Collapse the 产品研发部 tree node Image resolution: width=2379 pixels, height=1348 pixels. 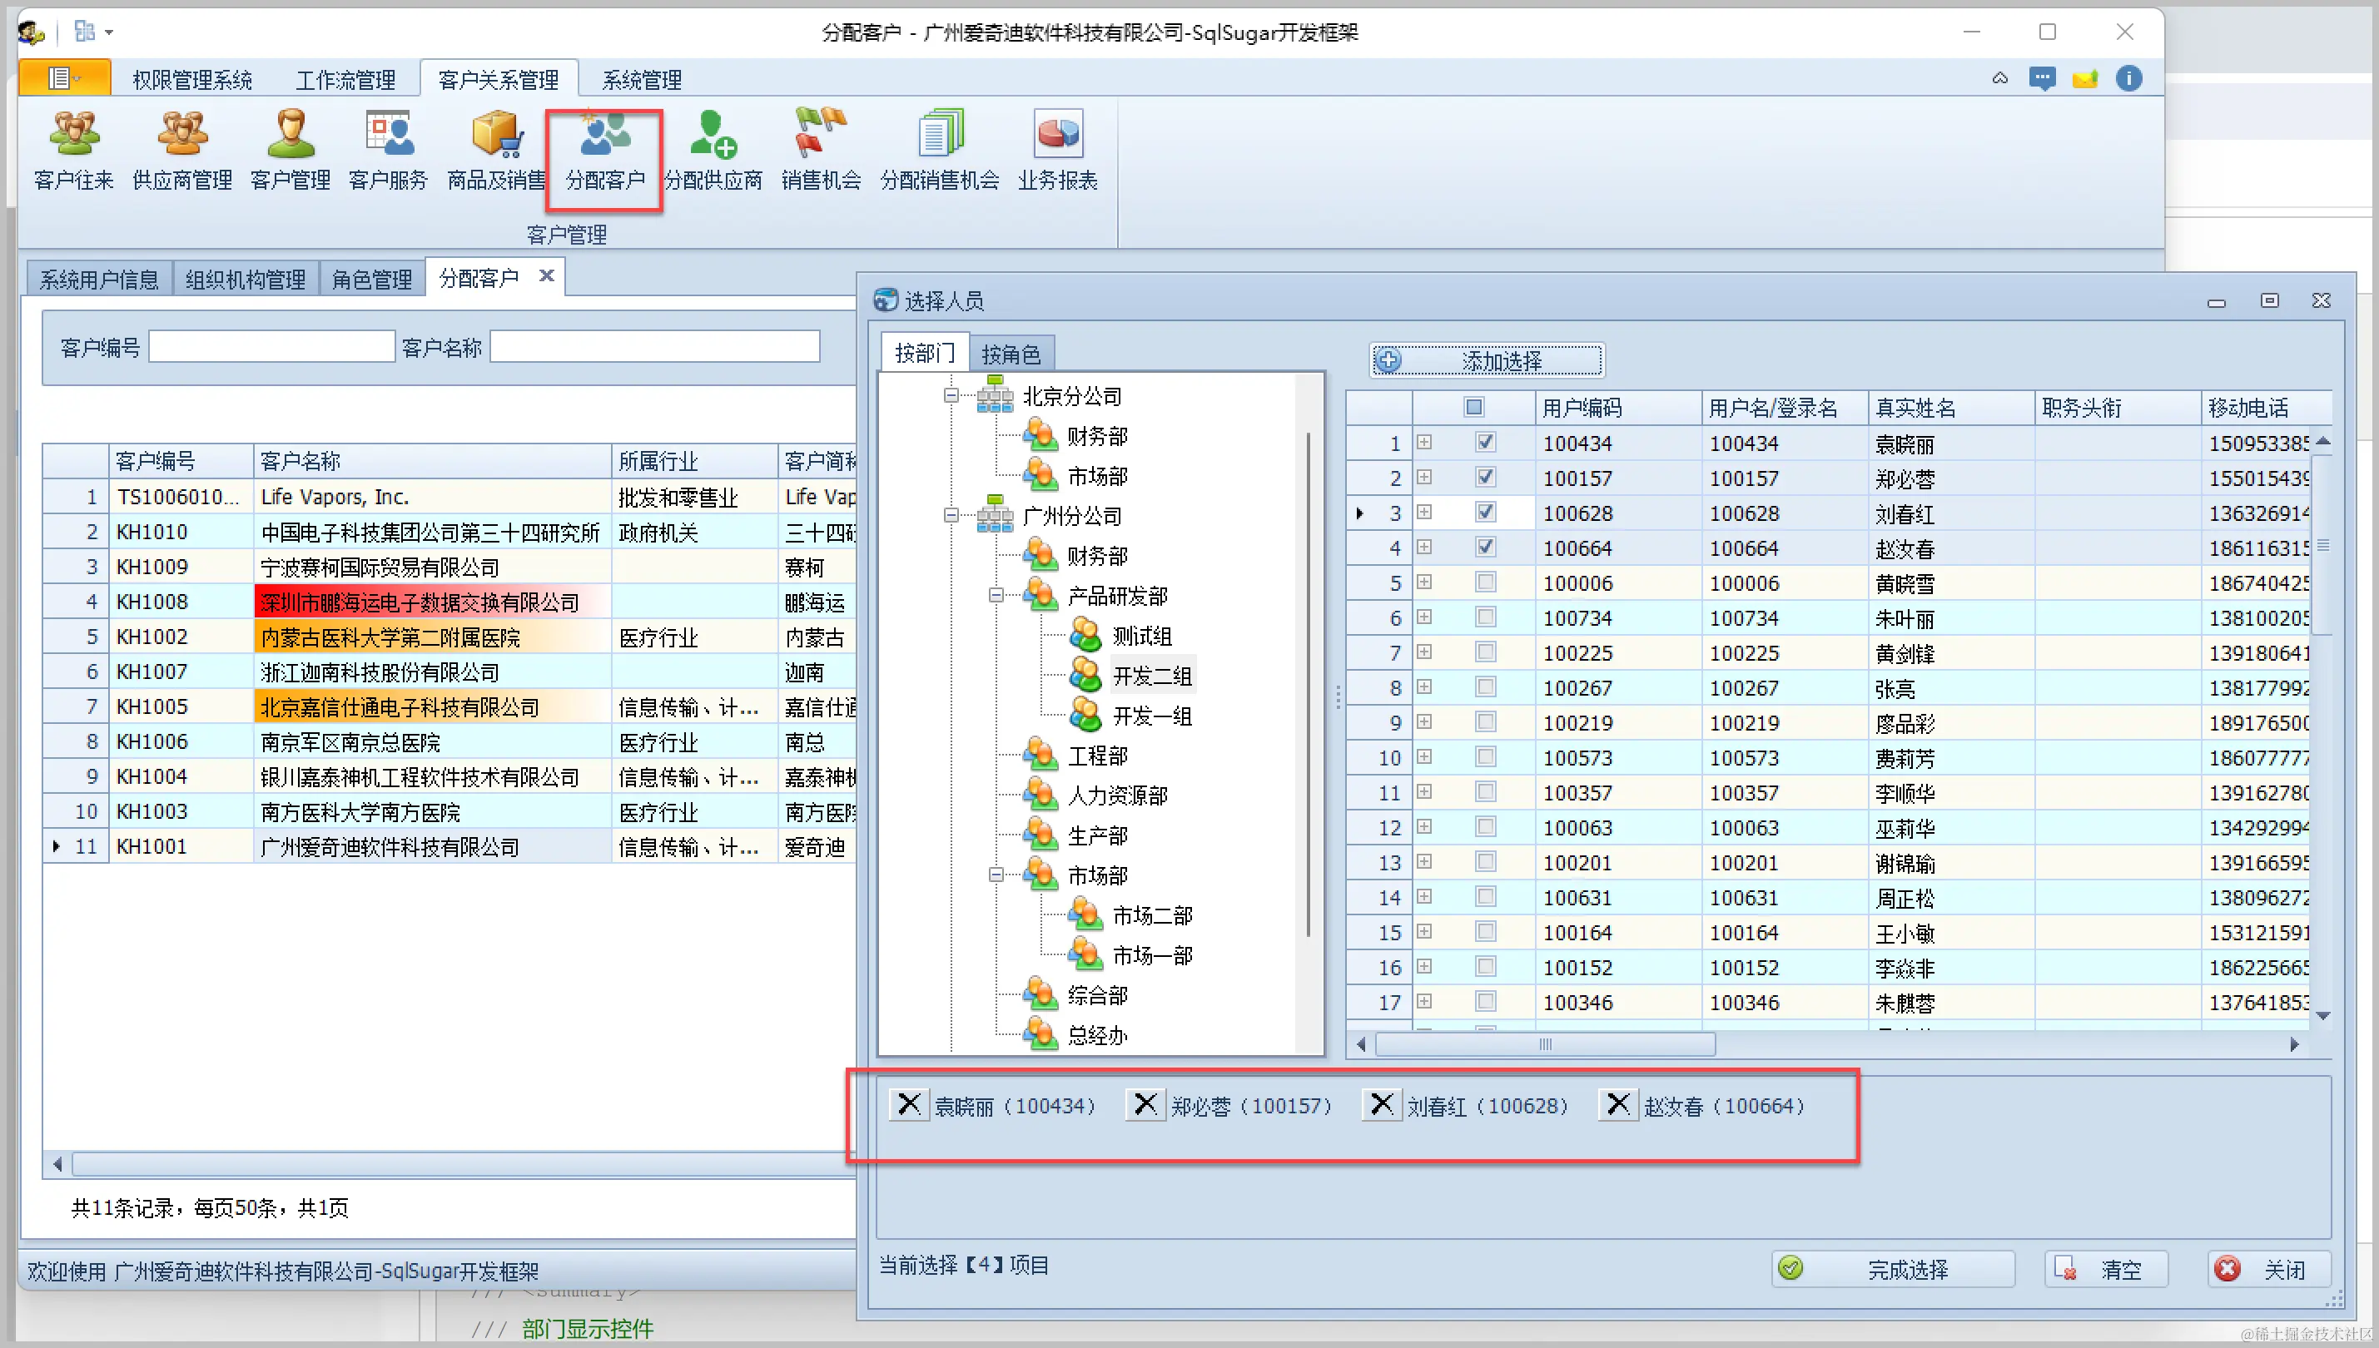click(996, 595)
